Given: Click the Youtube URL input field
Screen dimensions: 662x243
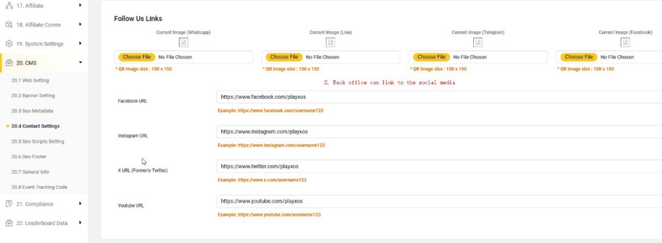Looking at the screenshot, I should tap(439, 201).
